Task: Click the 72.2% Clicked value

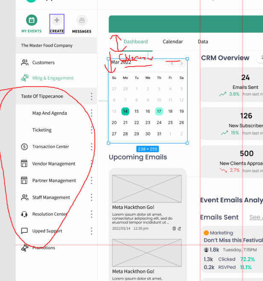Action: click(x=247, y=259)
